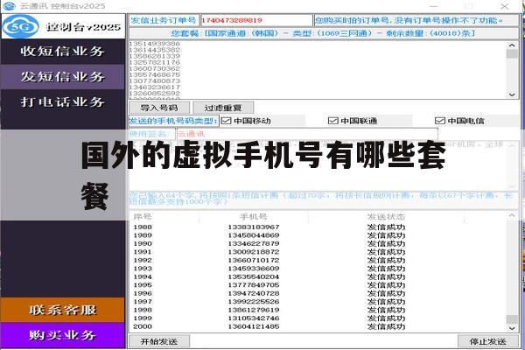Click the app icon in the title bar
Image resolution: width=525 pixels, height=350 pixels.
9,6
